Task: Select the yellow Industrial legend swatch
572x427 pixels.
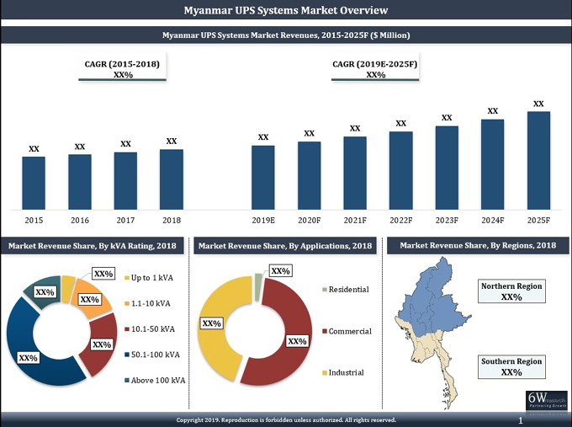Action: 325,373
